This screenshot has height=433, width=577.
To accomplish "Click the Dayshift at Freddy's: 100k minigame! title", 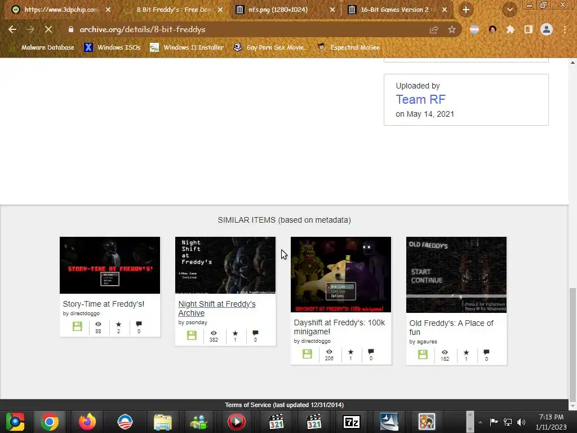I will pyautogui.click(x=339, y=327).
